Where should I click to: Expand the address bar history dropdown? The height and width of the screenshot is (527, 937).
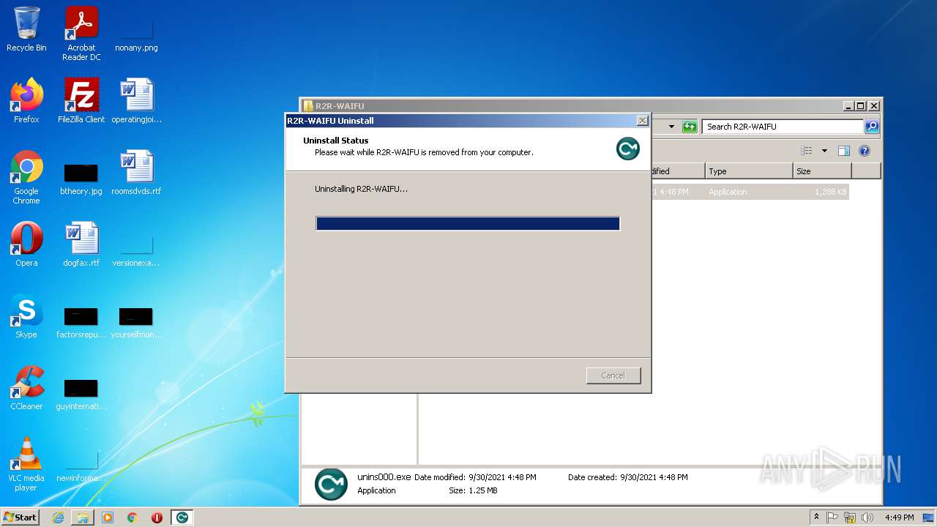(x=671, y=127)
